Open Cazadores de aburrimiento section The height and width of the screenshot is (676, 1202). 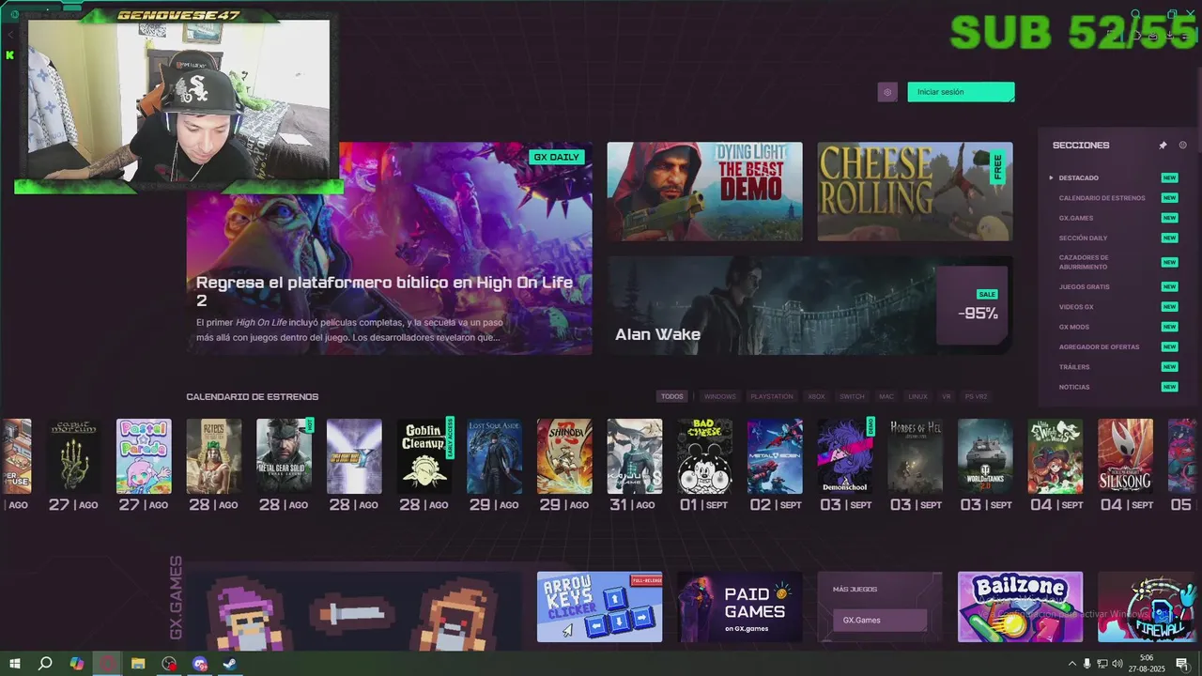point(1084,262)
